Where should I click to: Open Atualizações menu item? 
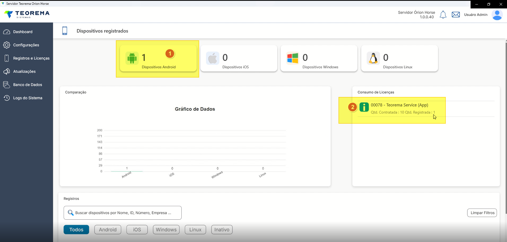pyautogui.click(x=26, y=71)
